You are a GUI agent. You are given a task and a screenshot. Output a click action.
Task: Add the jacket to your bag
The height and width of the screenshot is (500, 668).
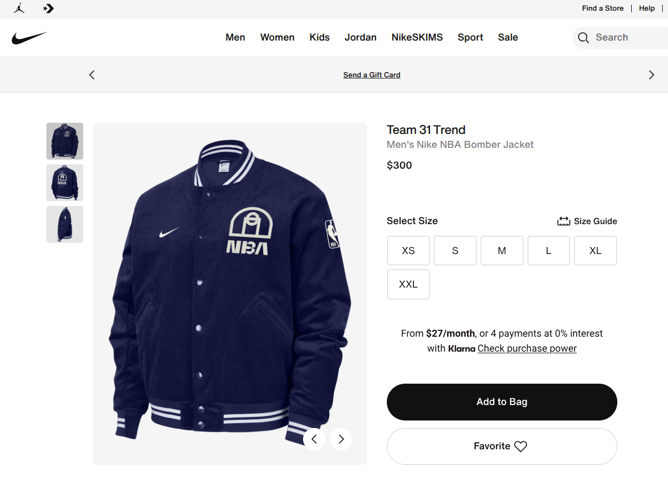502,402
